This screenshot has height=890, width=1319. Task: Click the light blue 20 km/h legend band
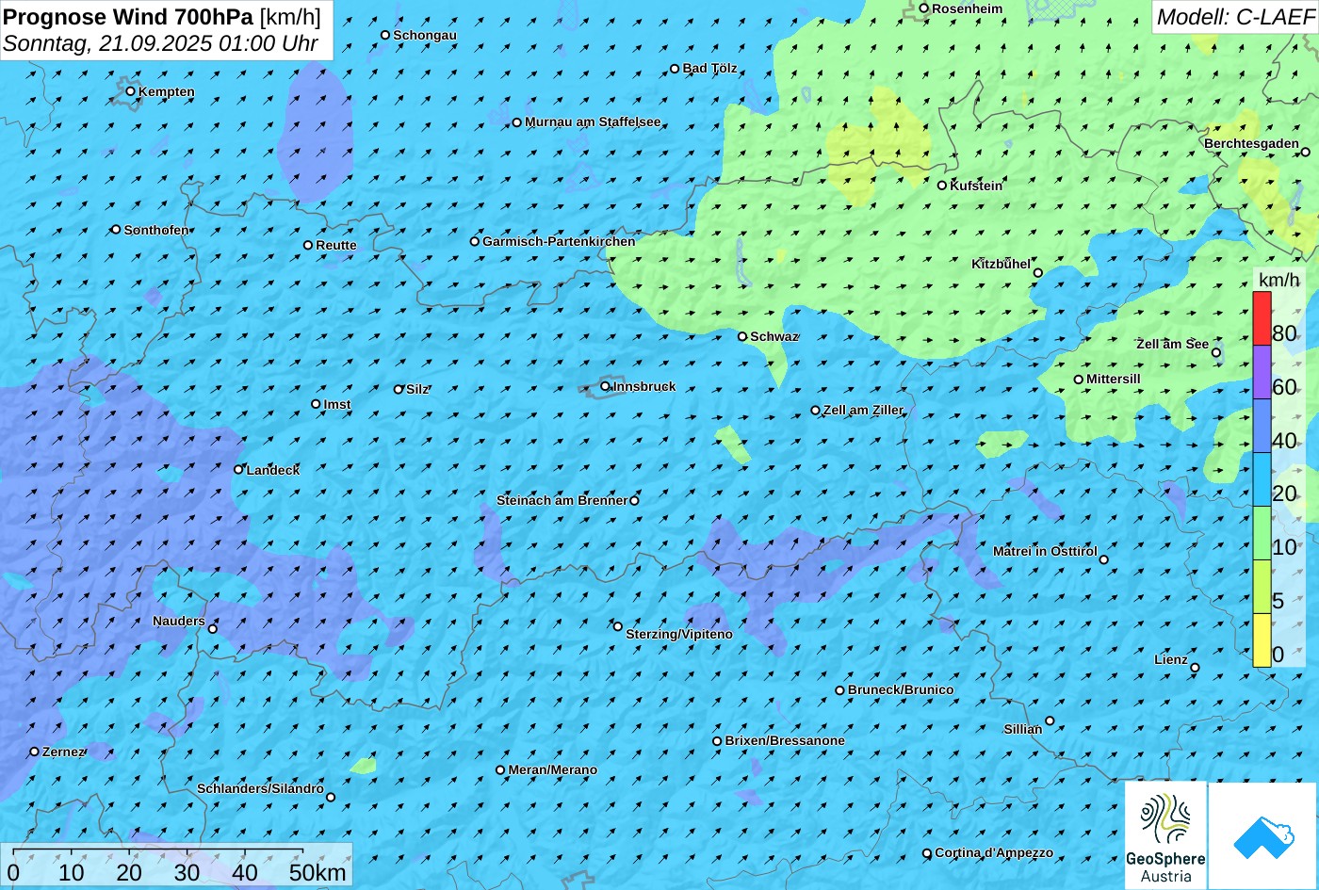1262,480
